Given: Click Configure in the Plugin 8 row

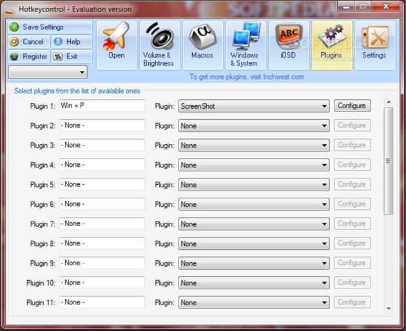Looking at the screenshot, I should (x=352, y=243).
